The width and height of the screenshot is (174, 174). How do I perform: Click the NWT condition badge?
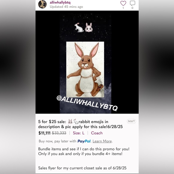(131, 121)
